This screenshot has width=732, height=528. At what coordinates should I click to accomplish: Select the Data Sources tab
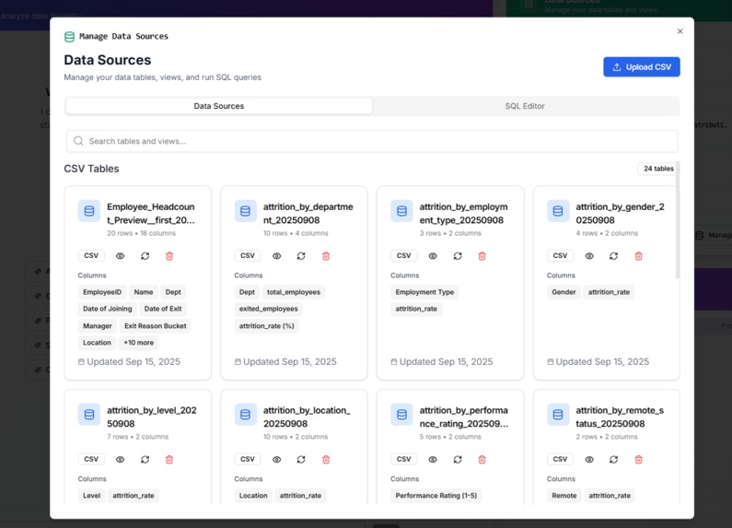coord(219,106)
